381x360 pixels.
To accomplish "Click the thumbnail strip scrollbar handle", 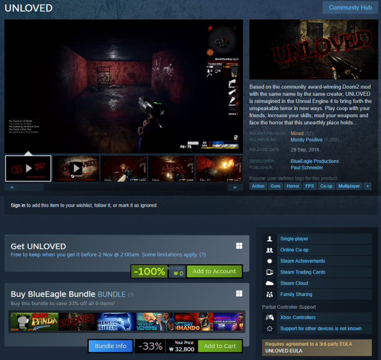I will 32,187.
